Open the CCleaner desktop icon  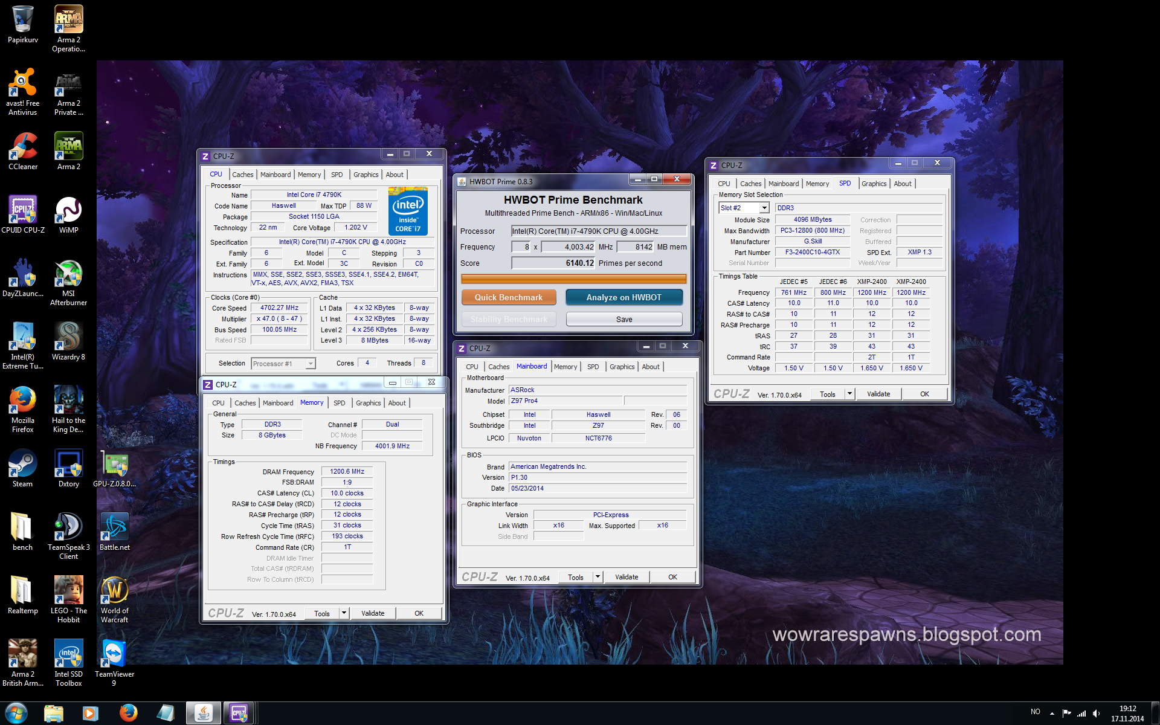tap(22, 150)
